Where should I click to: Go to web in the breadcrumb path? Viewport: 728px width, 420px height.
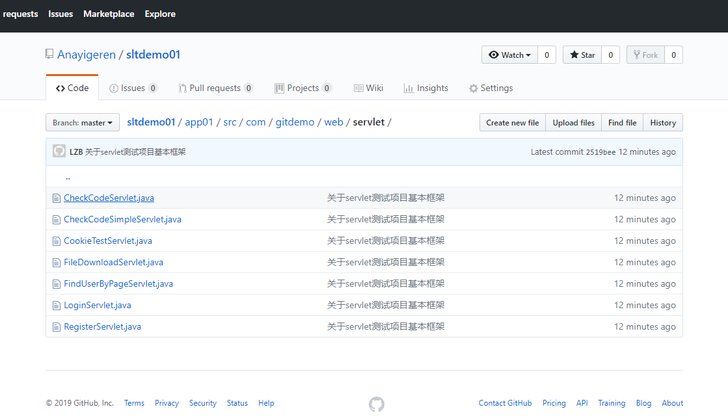334,122
